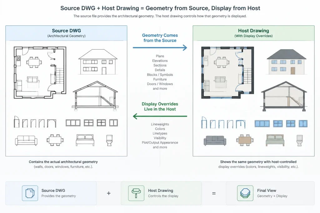Click the 'Linetypes' list entry
Screen dimensions: 320x213
160,133
